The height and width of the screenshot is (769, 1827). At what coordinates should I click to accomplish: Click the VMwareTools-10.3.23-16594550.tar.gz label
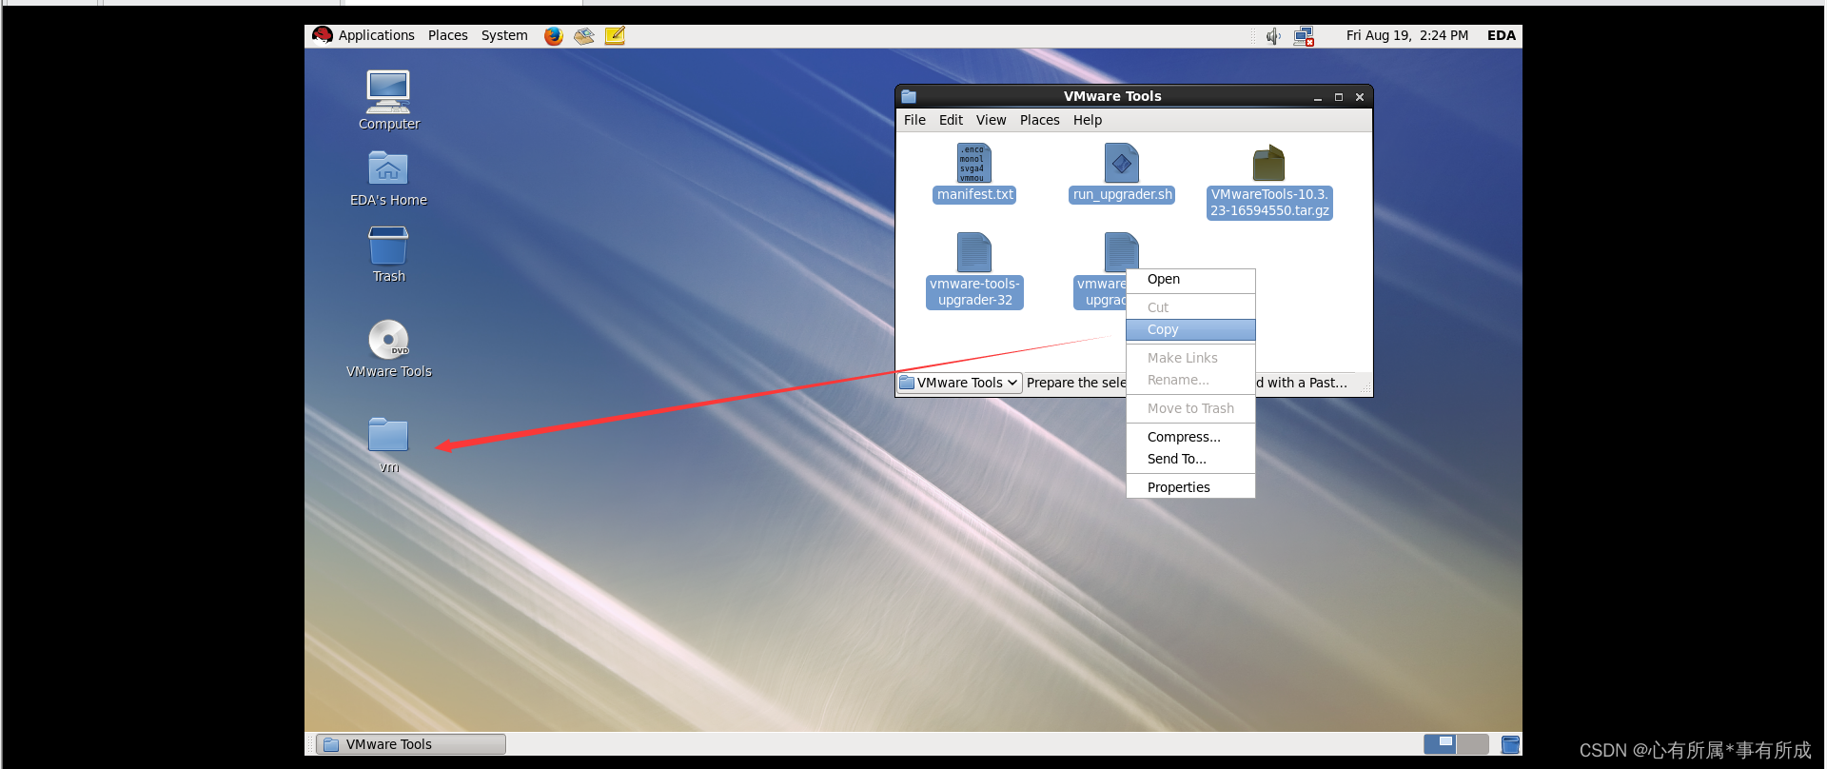[1269, 203]
